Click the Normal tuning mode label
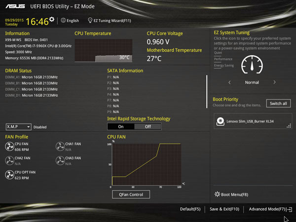 252,82
